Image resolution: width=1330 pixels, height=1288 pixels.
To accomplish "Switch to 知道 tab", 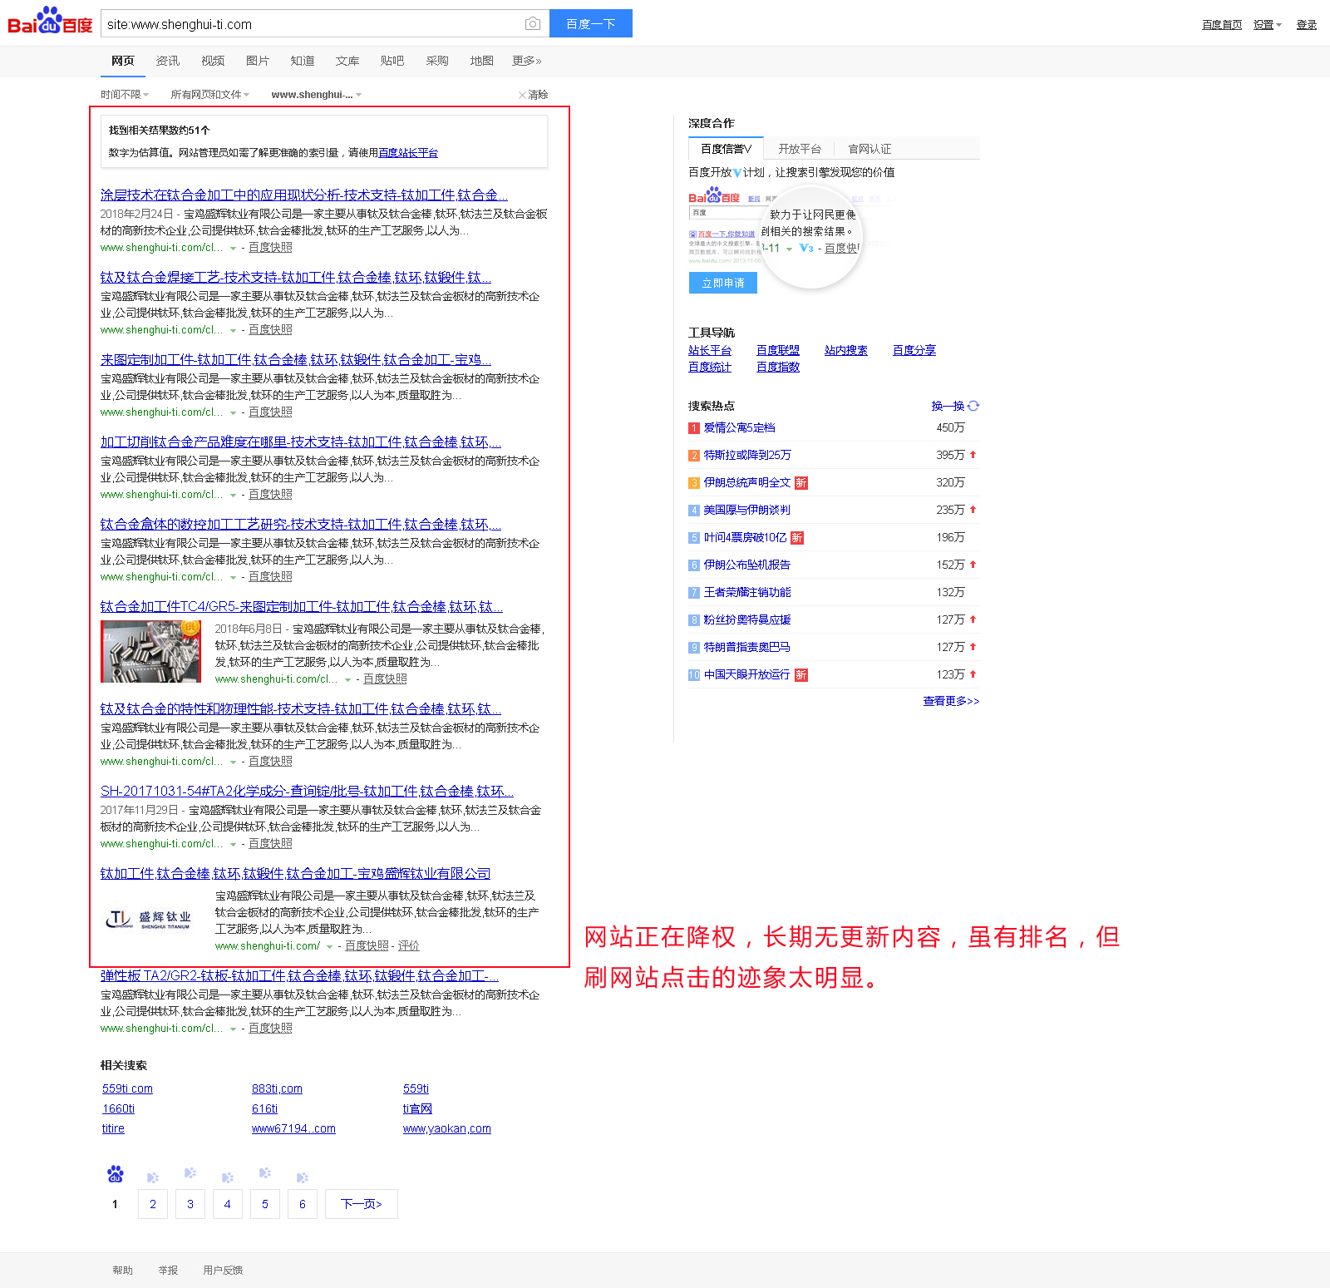I will pyautogui.click(x=303, y=61).
